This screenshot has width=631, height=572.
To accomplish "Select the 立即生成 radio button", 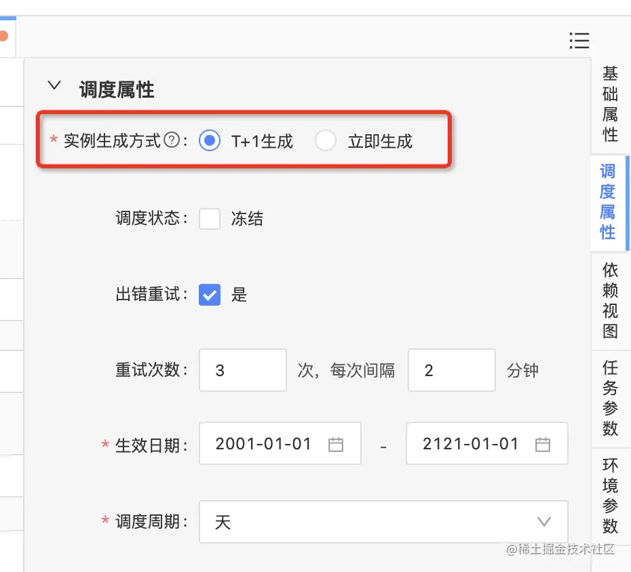I will (x=326, y=140).
